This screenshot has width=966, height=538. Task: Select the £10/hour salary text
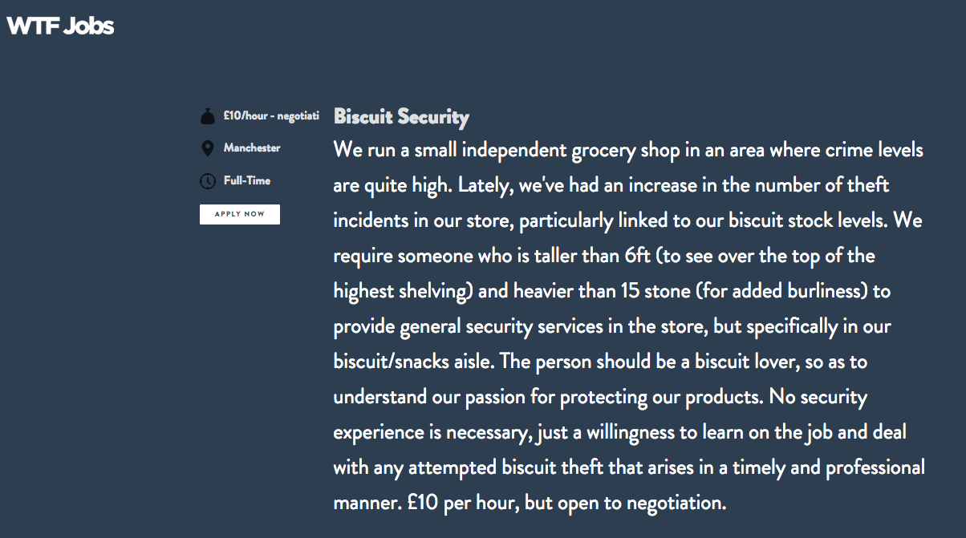coord(271,116)
